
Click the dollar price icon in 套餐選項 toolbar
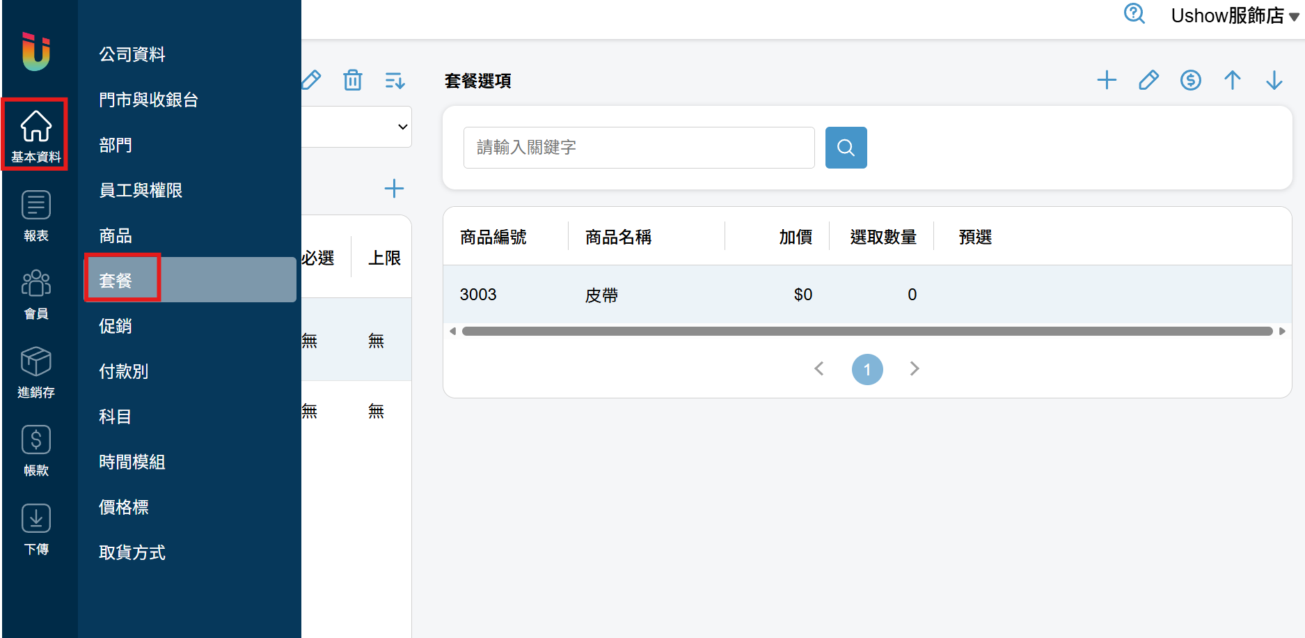point(1190,80)
